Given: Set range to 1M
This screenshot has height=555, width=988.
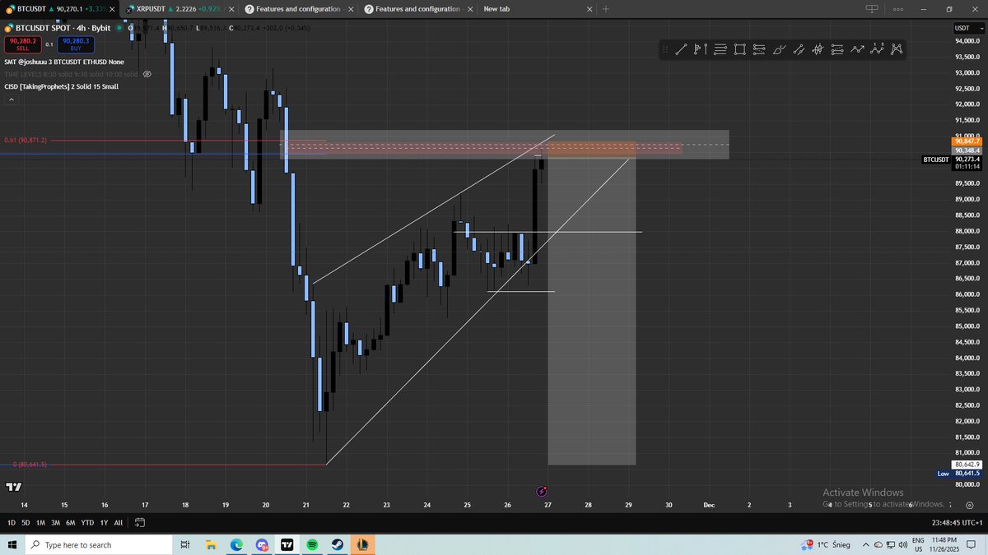Looking at the screenshot, I should point(40,523).
